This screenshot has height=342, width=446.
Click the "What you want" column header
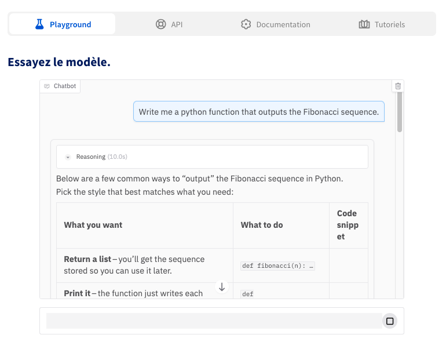pos(93,225)
